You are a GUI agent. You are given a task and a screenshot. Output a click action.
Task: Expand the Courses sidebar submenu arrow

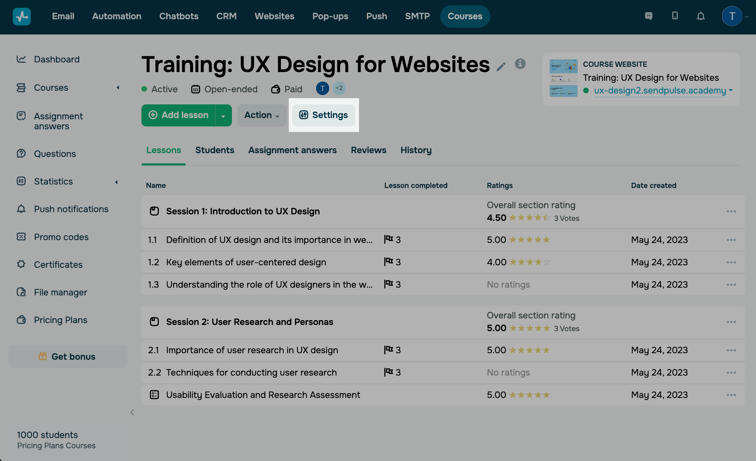(118, 88)
